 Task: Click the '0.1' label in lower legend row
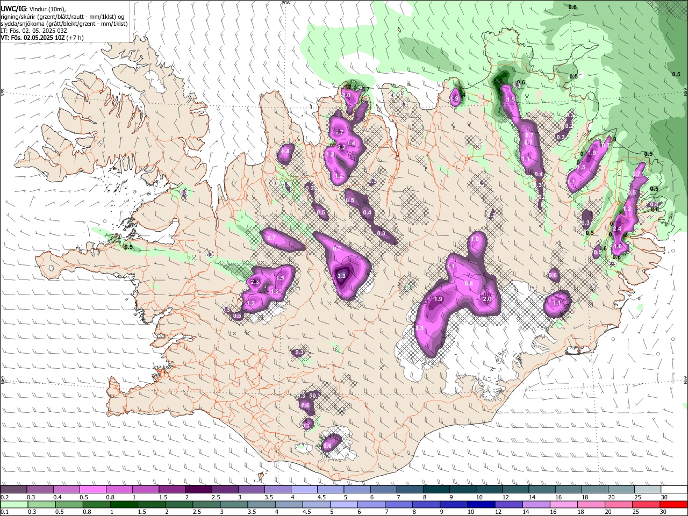point(4,512)
